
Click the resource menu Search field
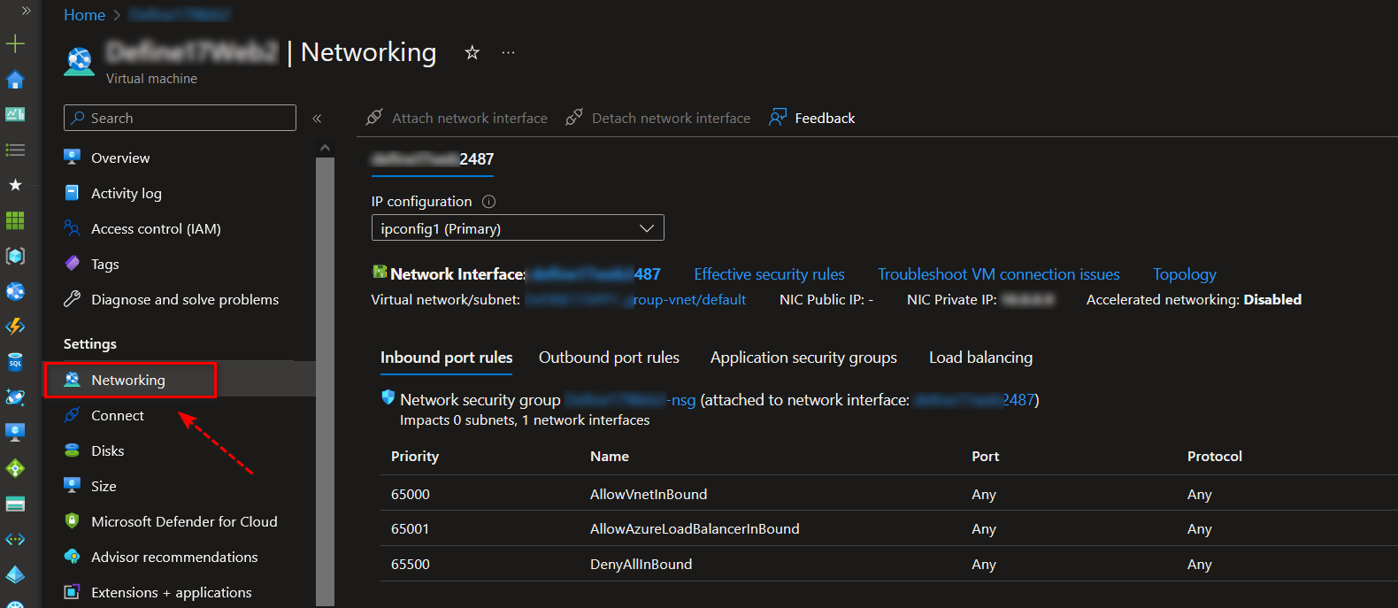tap(180, 118)
